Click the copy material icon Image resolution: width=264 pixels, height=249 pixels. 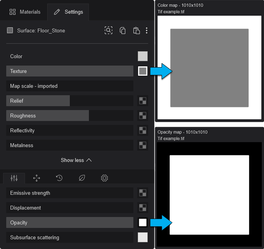[x=122, y=30]
